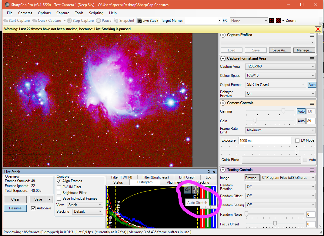The height and width of the screenshot is (236, 324).
Task: Click the Browse button for test image
Action: point(252,178)
